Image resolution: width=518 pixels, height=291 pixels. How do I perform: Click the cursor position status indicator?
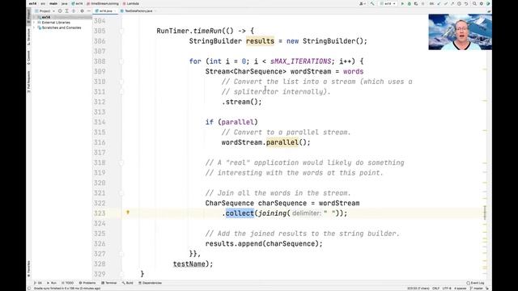pyautogui.click(x=418, y=289)
